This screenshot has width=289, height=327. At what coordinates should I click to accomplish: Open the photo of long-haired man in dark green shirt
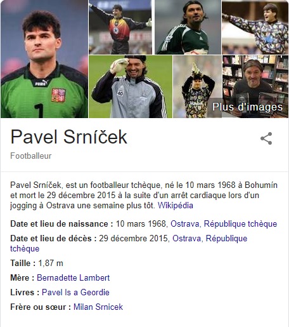click(188, 27)
